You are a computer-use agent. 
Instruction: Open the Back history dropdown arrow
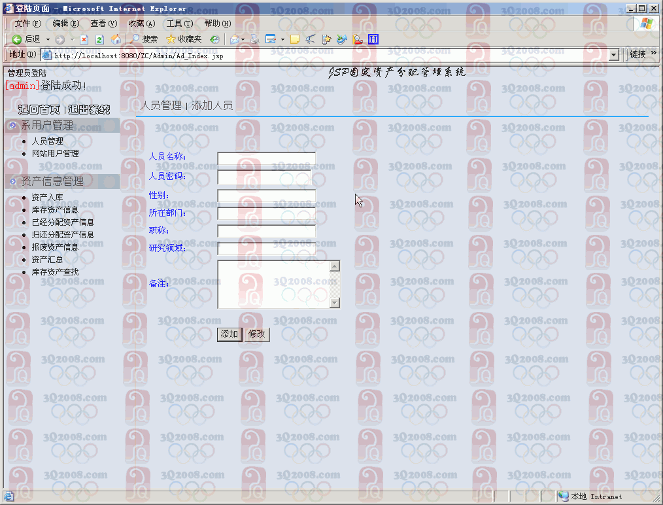click(48, 39)
